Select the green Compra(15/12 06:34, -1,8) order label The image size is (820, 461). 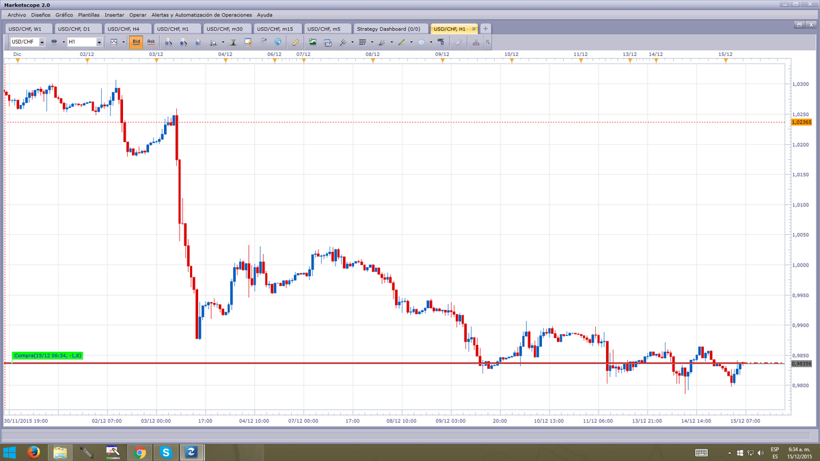pyautogui.click(x=48, y=356)
